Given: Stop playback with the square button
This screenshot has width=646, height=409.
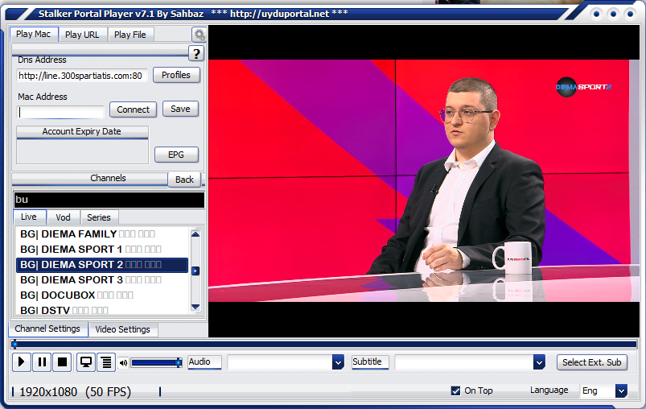Looking at the screenshot, I should pos(62,362).
